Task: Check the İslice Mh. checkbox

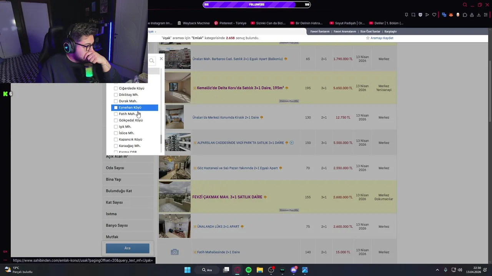Action: click(116, 133)
